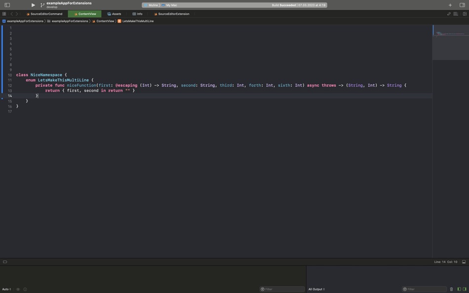Go forward to next file

(x=17, y=14)
